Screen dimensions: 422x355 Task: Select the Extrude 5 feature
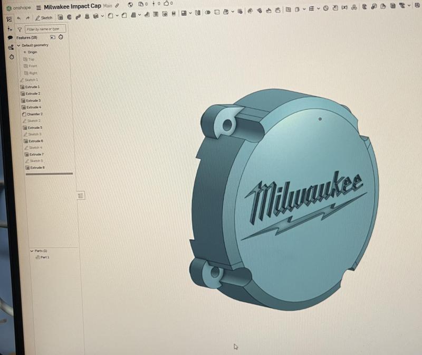[x=33, y=127]
